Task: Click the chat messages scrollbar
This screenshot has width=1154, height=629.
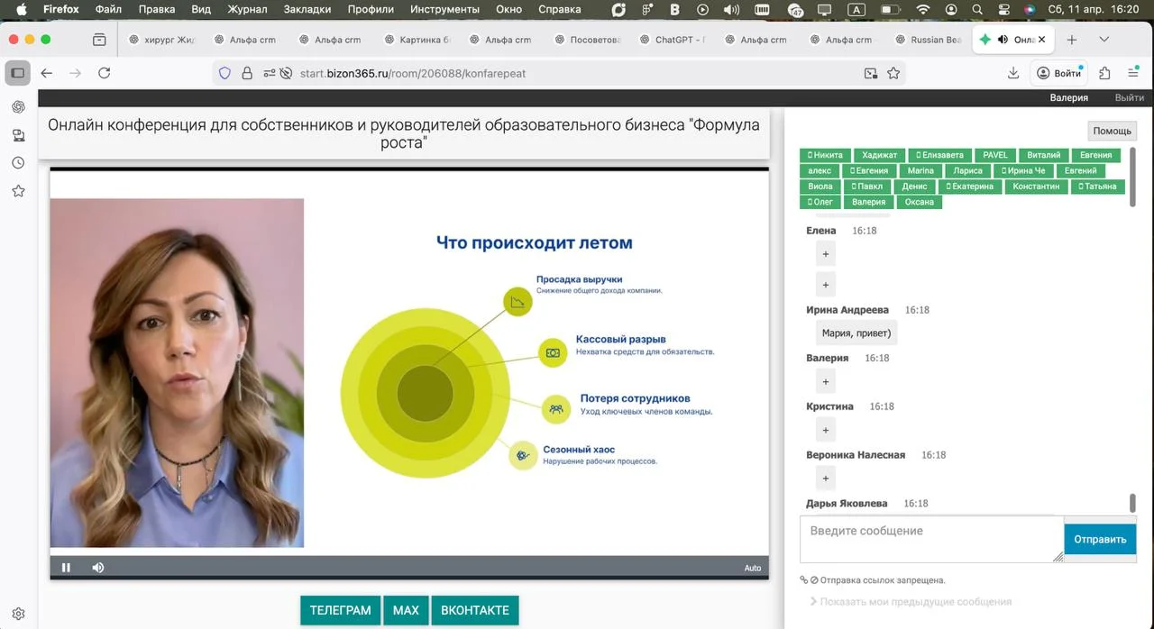Action: pyautogui.click(x=1132, y=503)
